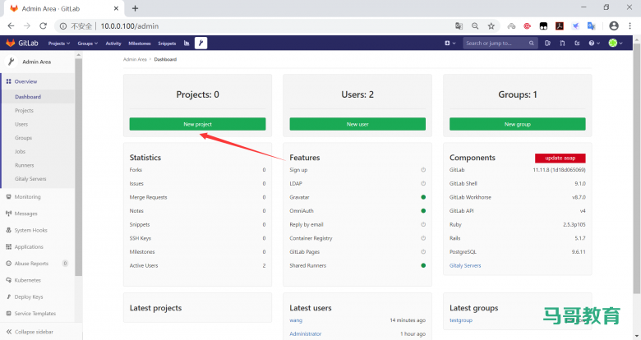Select Dashboard in the sidebar
This screenshot has width=641, height=340.
38,97
